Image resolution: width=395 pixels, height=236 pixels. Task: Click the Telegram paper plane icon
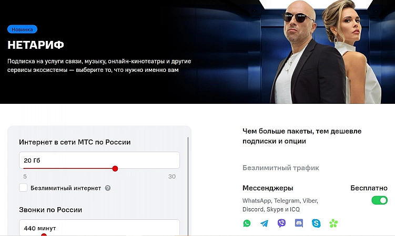tap(264, 223)
